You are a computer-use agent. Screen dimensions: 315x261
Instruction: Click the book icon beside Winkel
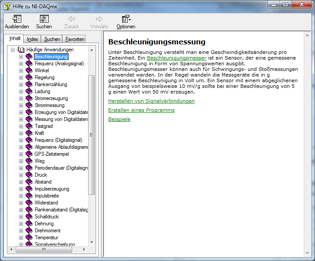click(29, 70)
